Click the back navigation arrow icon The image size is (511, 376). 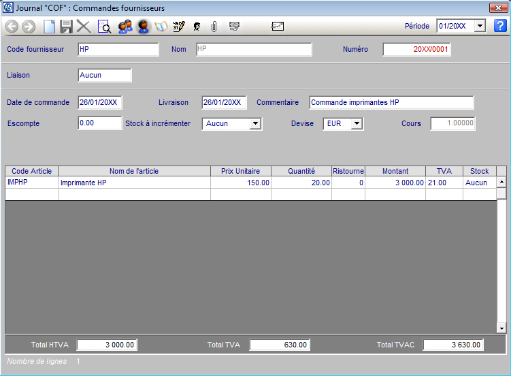[x=12, y=27]
